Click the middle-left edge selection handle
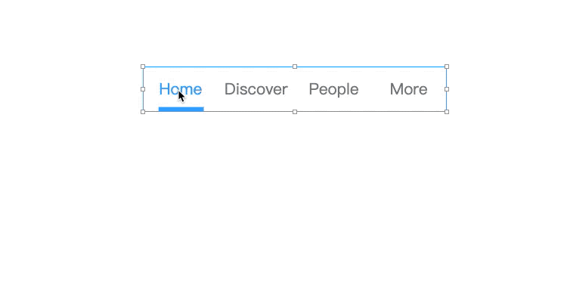Screen dimensions: 567x291 pyautogui.click(x=143, y=89)
